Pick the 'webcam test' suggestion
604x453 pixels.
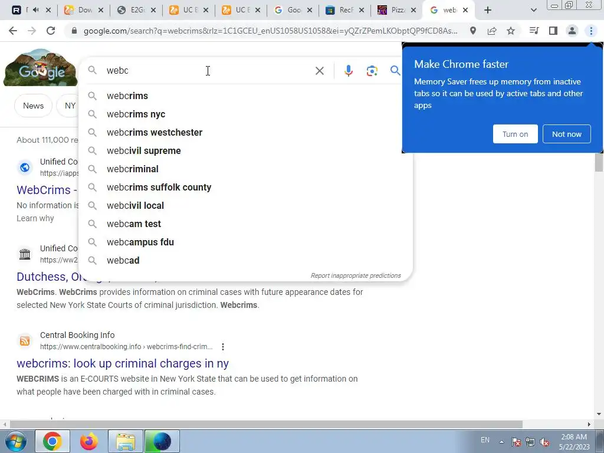click(x=245, y=224)
